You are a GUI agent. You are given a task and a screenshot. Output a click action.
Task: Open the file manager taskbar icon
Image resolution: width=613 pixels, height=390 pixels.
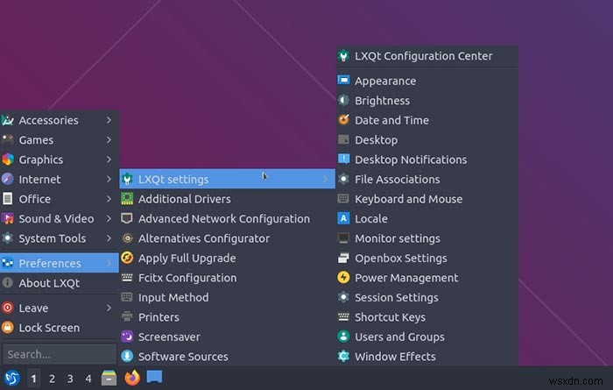(x=109, y=378)
